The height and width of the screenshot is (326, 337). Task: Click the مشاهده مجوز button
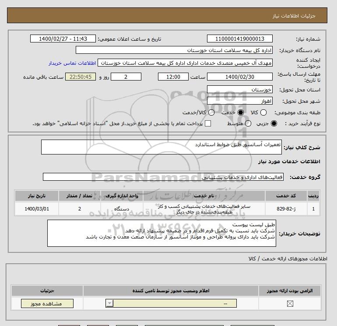[x=47, y=303]
